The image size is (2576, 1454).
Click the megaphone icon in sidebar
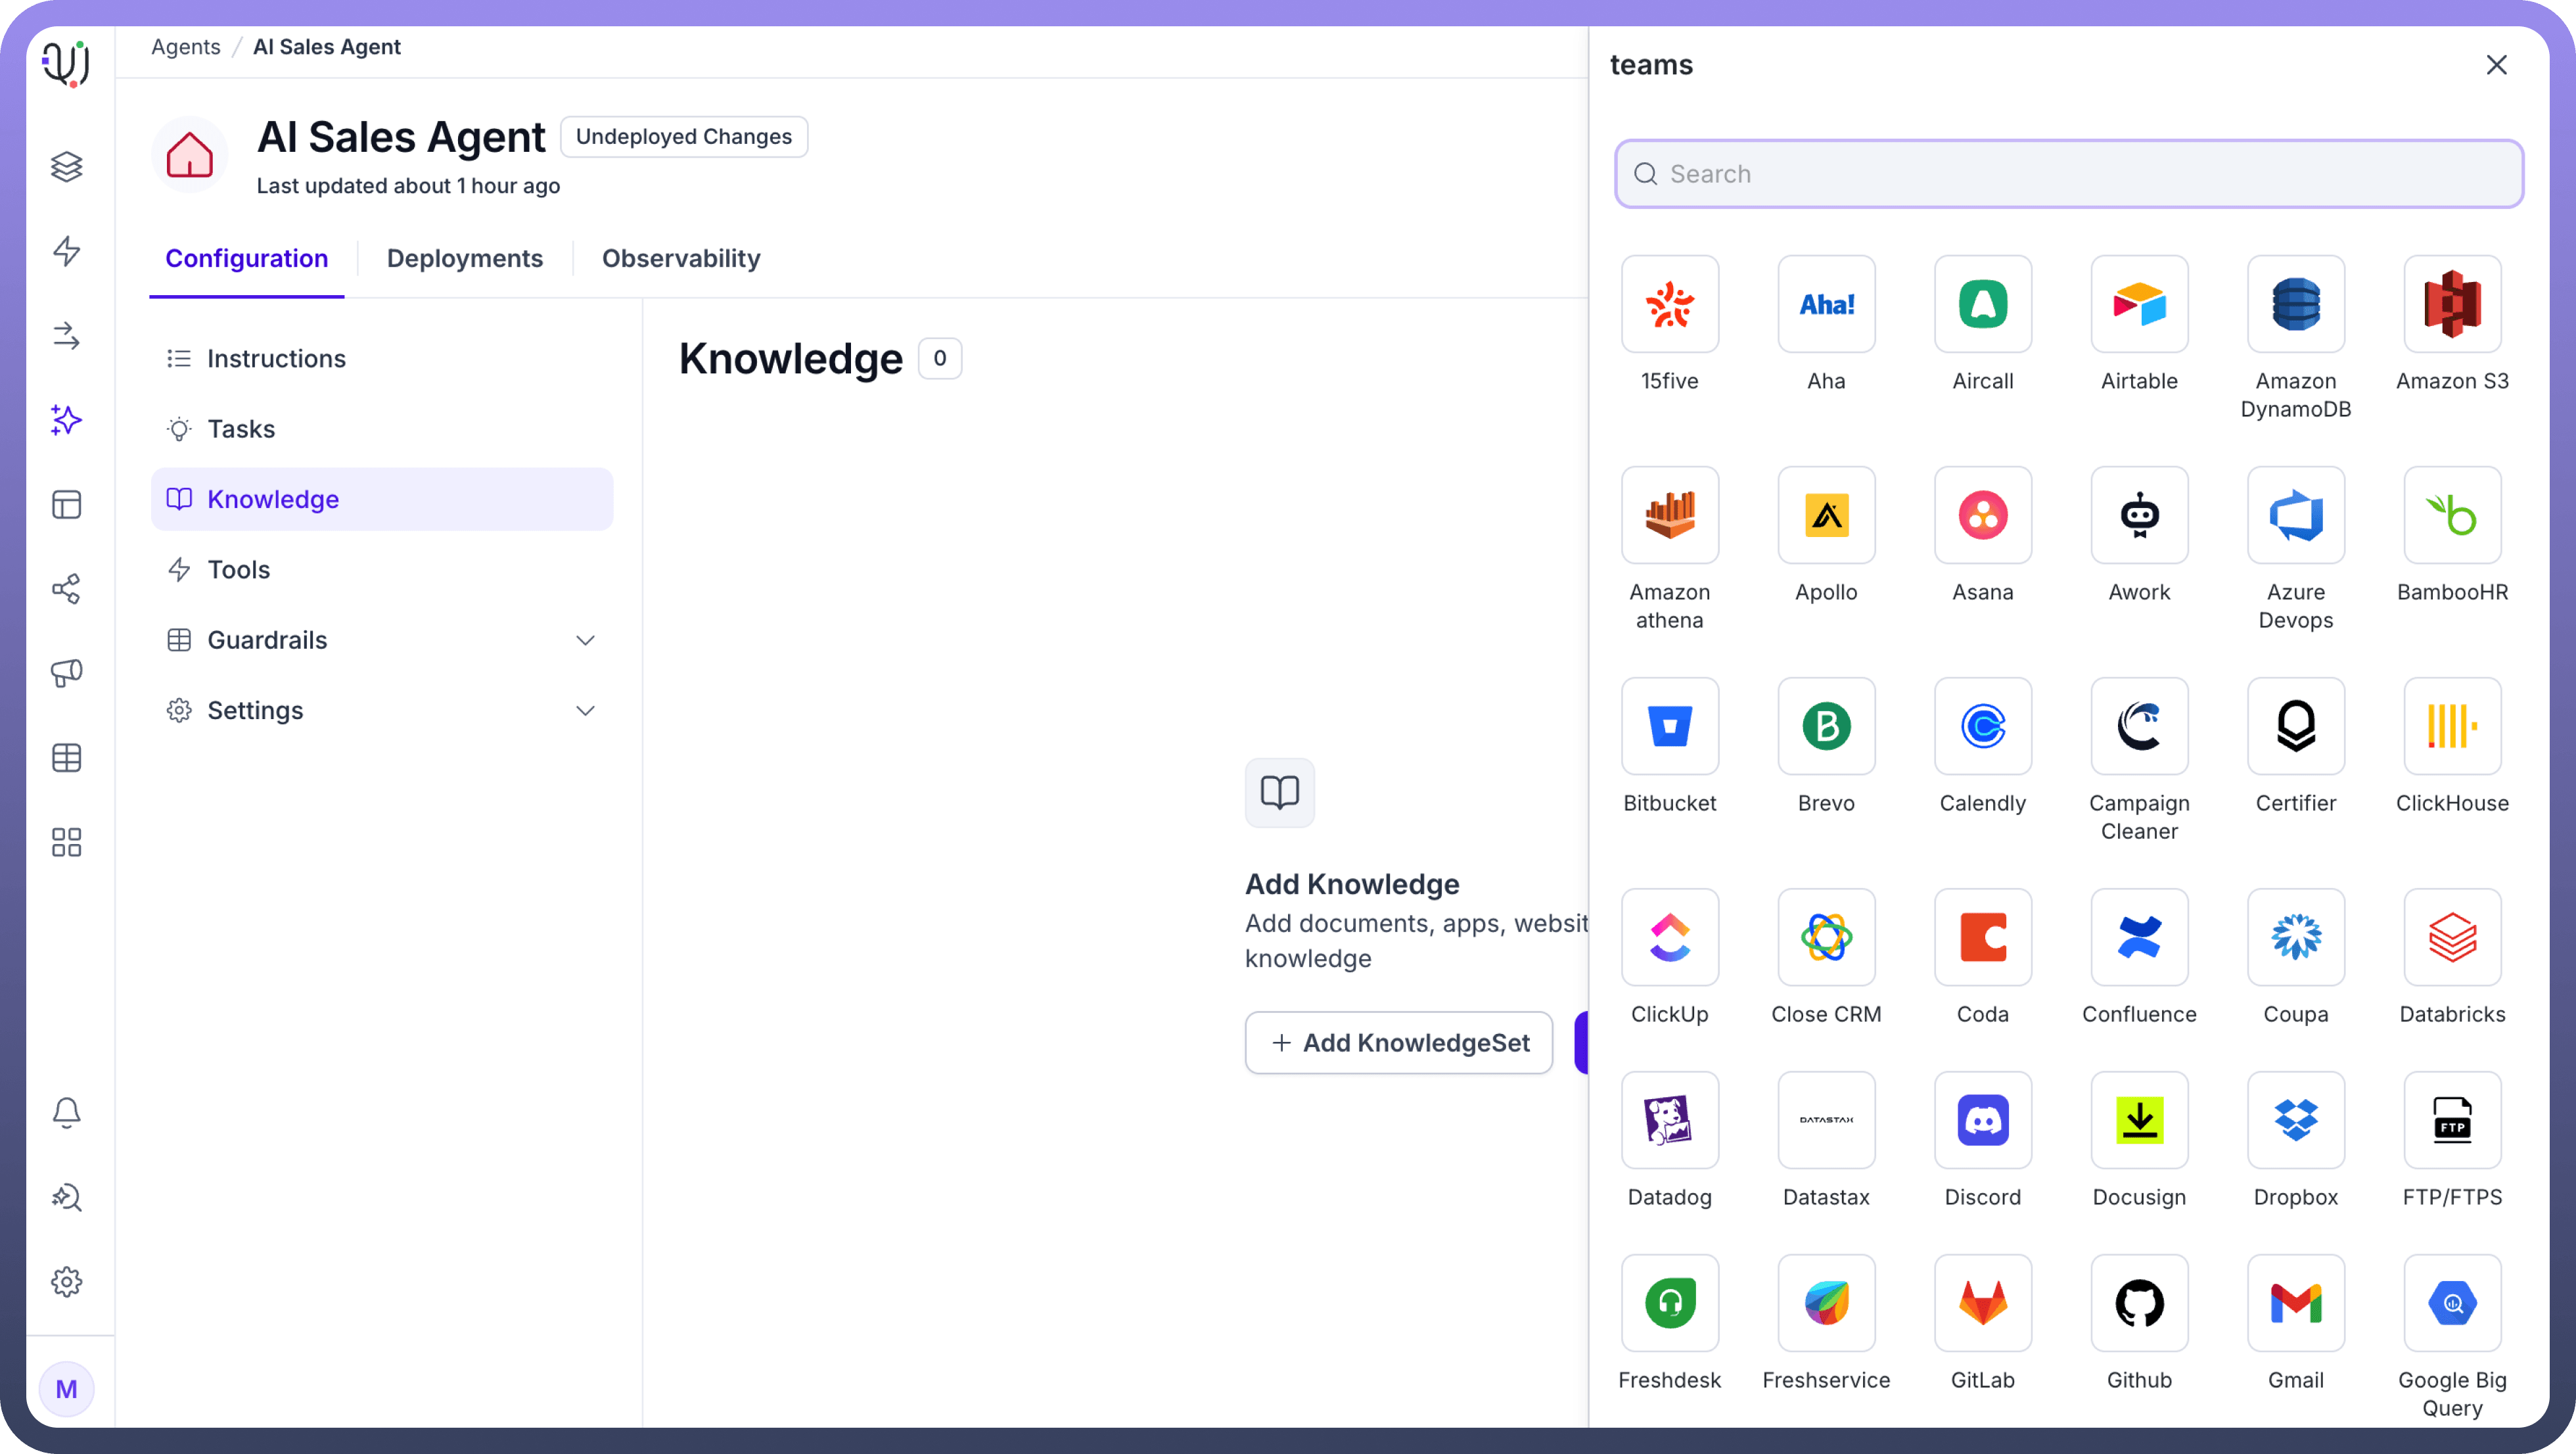[x=66, y=672]
